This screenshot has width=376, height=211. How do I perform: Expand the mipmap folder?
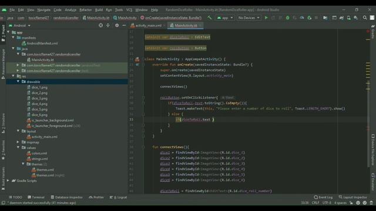click(x=18, y=142)
